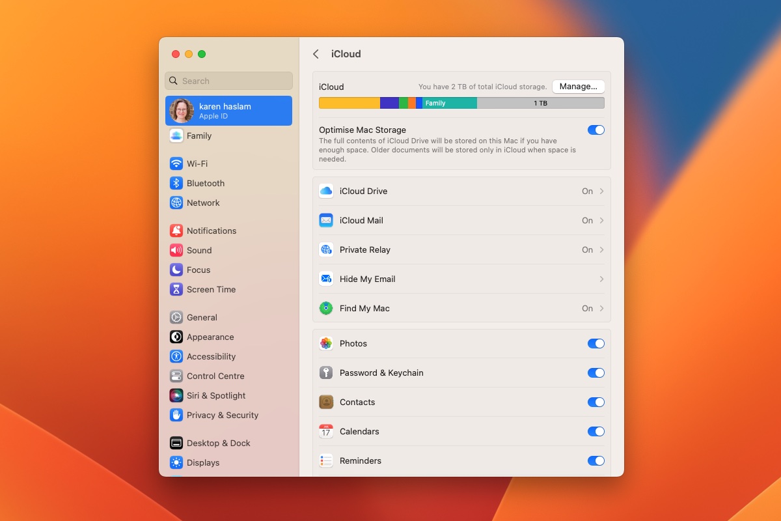Open the General gear icon

click(176, 317)
